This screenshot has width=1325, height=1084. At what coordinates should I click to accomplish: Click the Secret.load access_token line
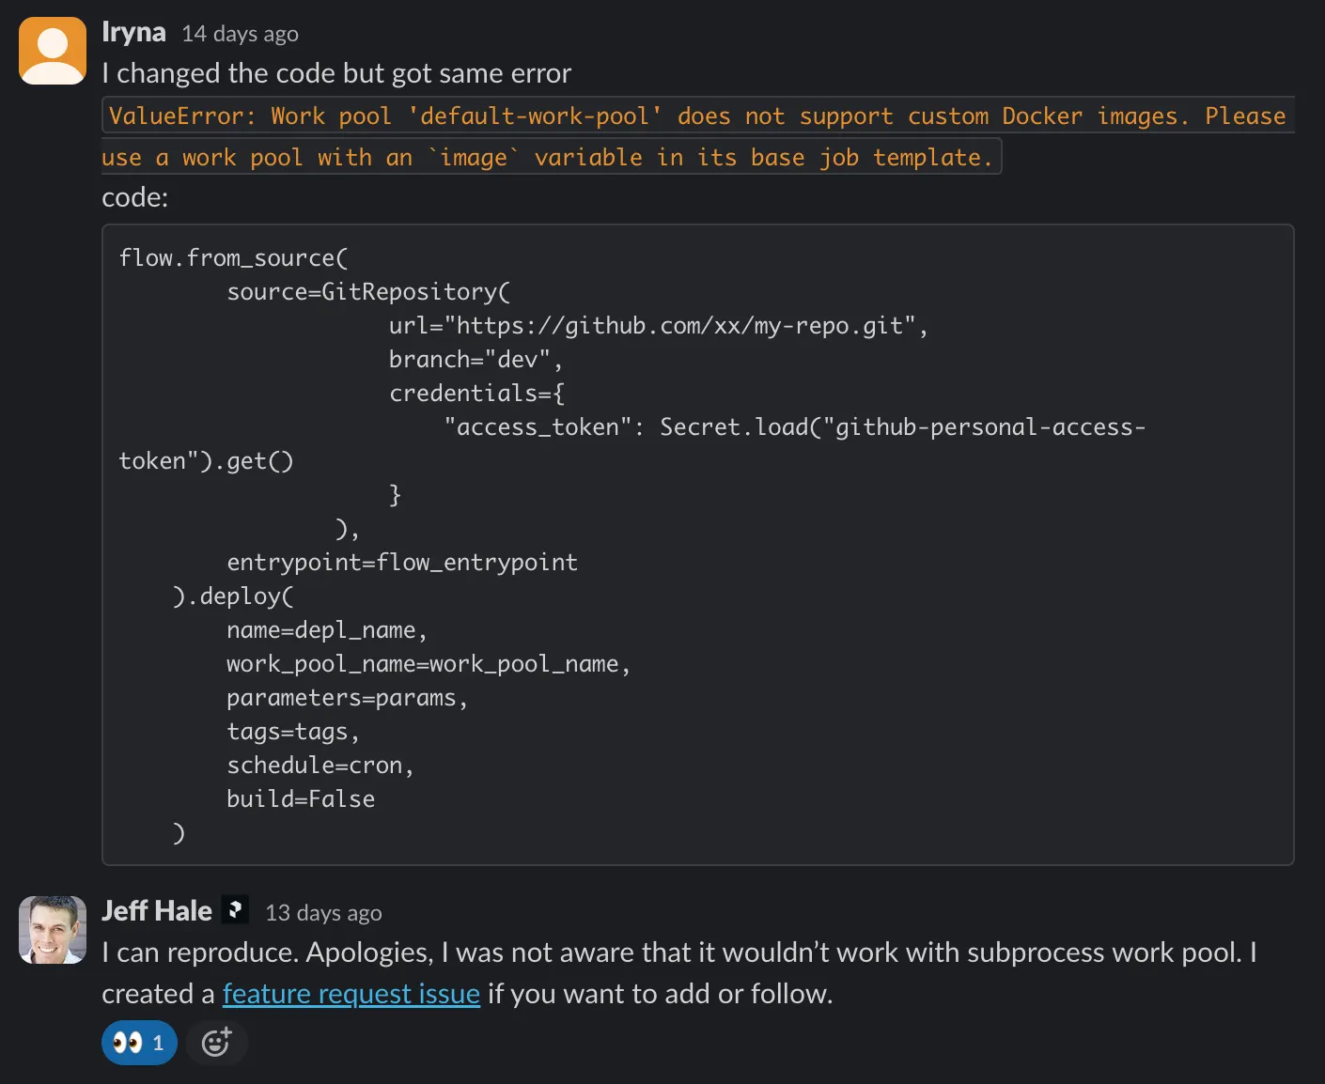[x=794, y=427]
